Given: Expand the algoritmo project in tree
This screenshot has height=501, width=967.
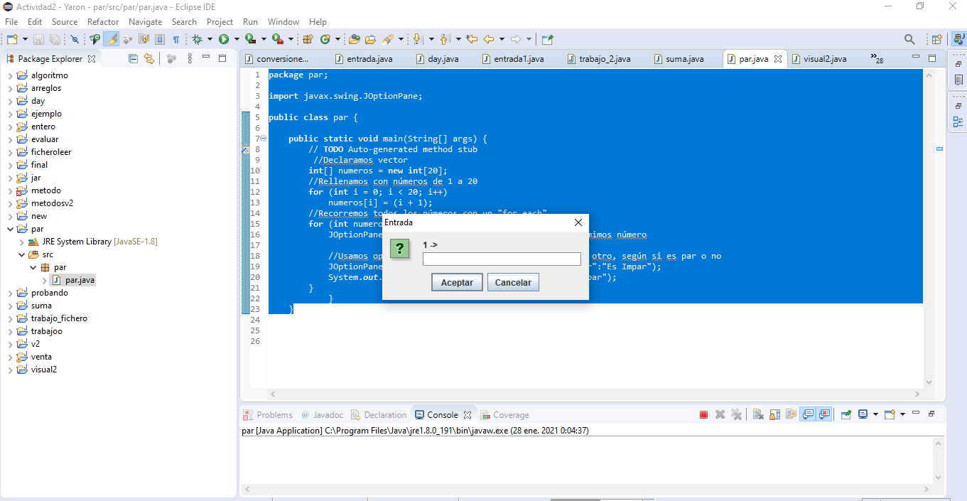Looking at the screenshot, I should (9, 75).
